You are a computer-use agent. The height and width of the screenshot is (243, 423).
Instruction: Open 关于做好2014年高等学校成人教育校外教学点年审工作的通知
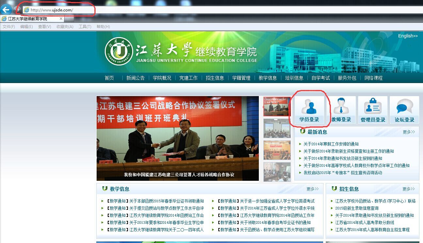click(356, 165)
